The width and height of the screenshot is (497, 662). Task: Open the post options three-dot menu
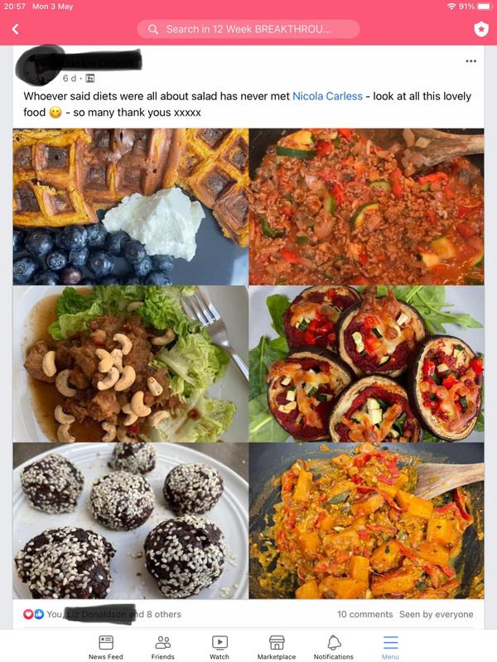pos(470,61)
